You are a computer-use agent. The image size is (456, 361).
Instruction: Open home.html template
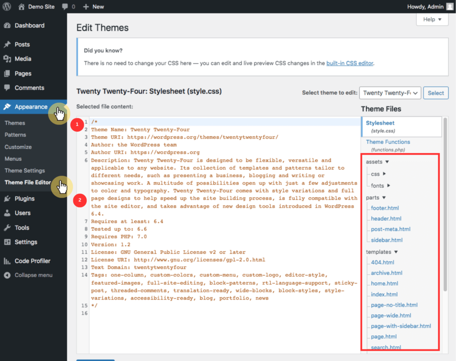pyautogui.click(x=384, y=284)
